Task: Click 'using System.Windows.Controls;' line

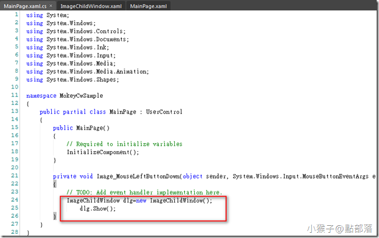Action: tap(76, 31)
